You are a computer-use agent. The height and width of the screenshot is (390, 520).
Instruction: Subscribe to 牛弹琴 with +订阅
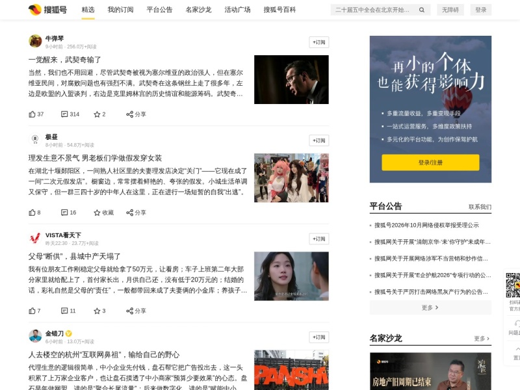(318, 42)
